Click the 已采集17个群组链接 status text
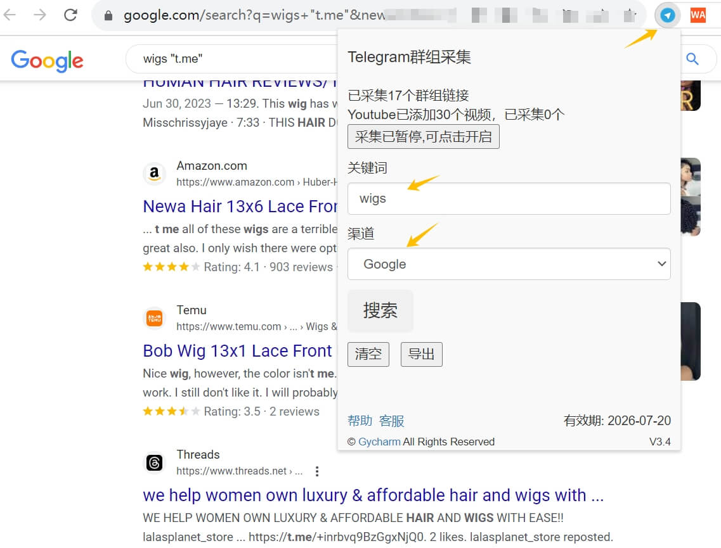The width and height of the screenshot is (721, 548). (x=408, y=96)
